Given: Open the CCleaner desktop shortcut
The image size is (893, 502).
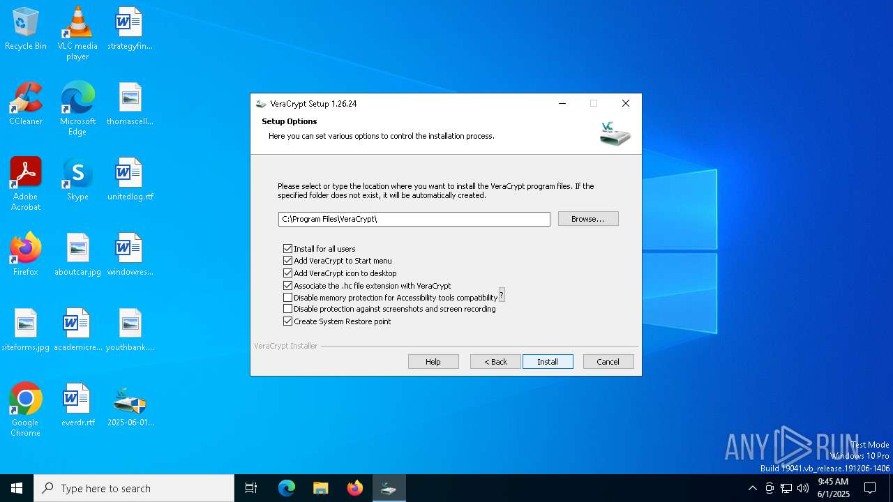Looking at the screenshot, I should click(x=26, y=104).
